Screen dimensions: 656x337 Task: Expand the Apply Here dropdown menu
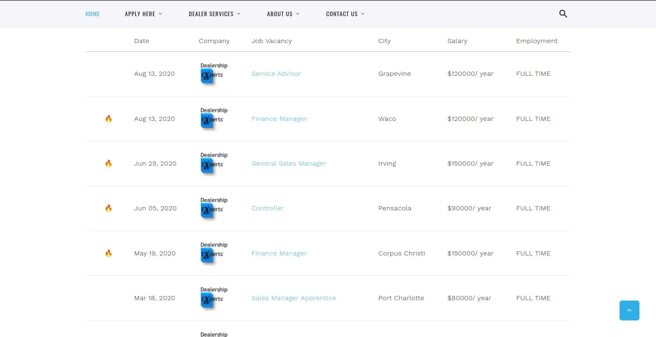tap(143, 14)
